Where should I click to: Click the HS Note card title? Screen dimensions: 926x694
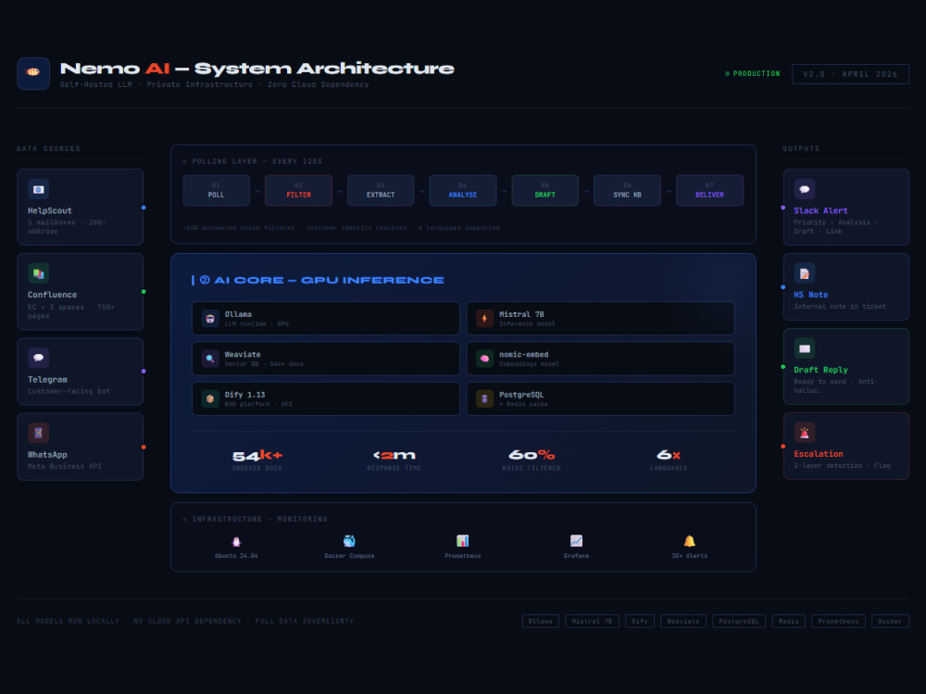pyautogui.click(x=811, y=295)
